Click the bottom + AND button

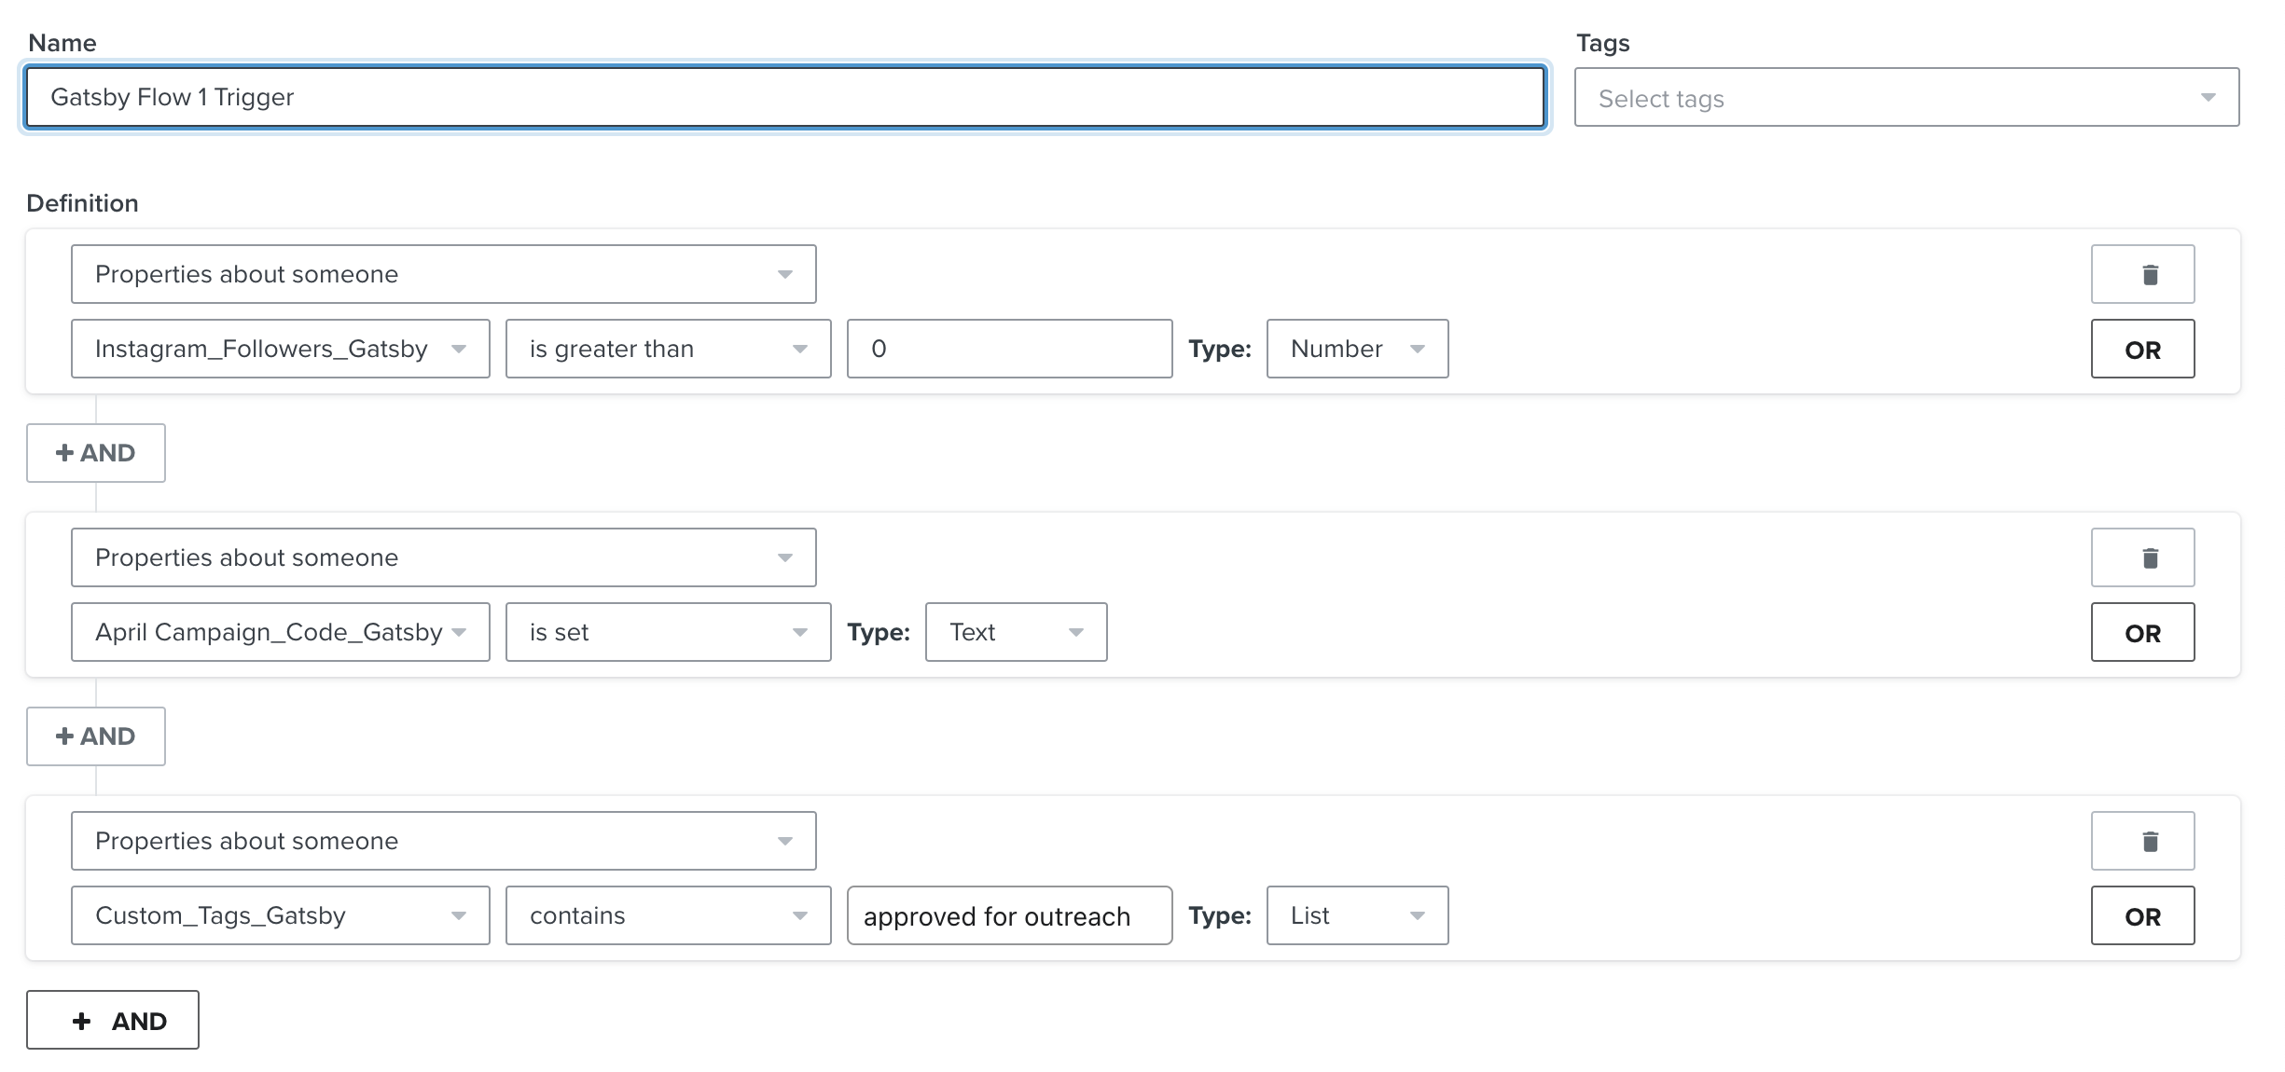113,1020
